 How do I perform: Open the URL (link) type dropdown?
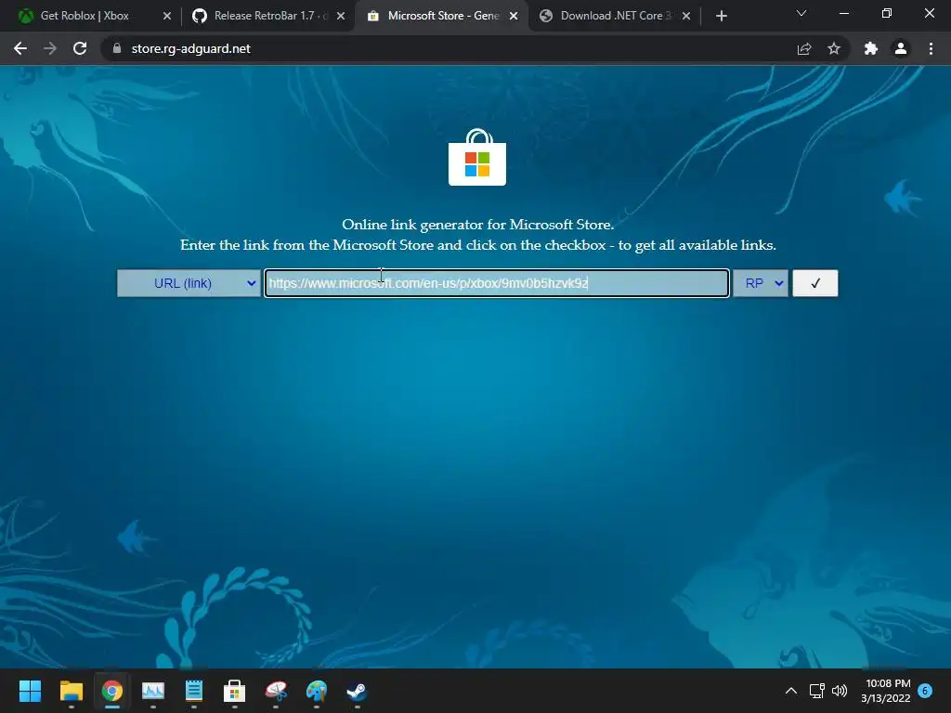[189, 283]
